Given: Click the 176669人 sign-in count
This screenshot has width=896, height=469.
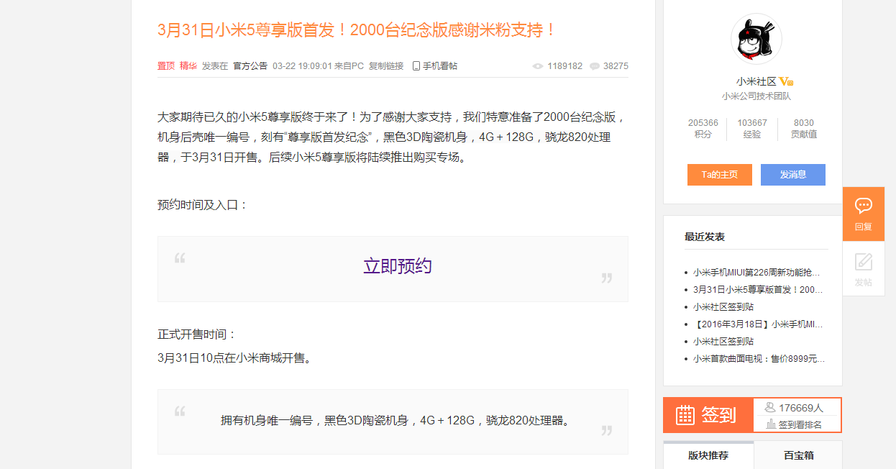Looking at the screenshot, I should (801, 408).
